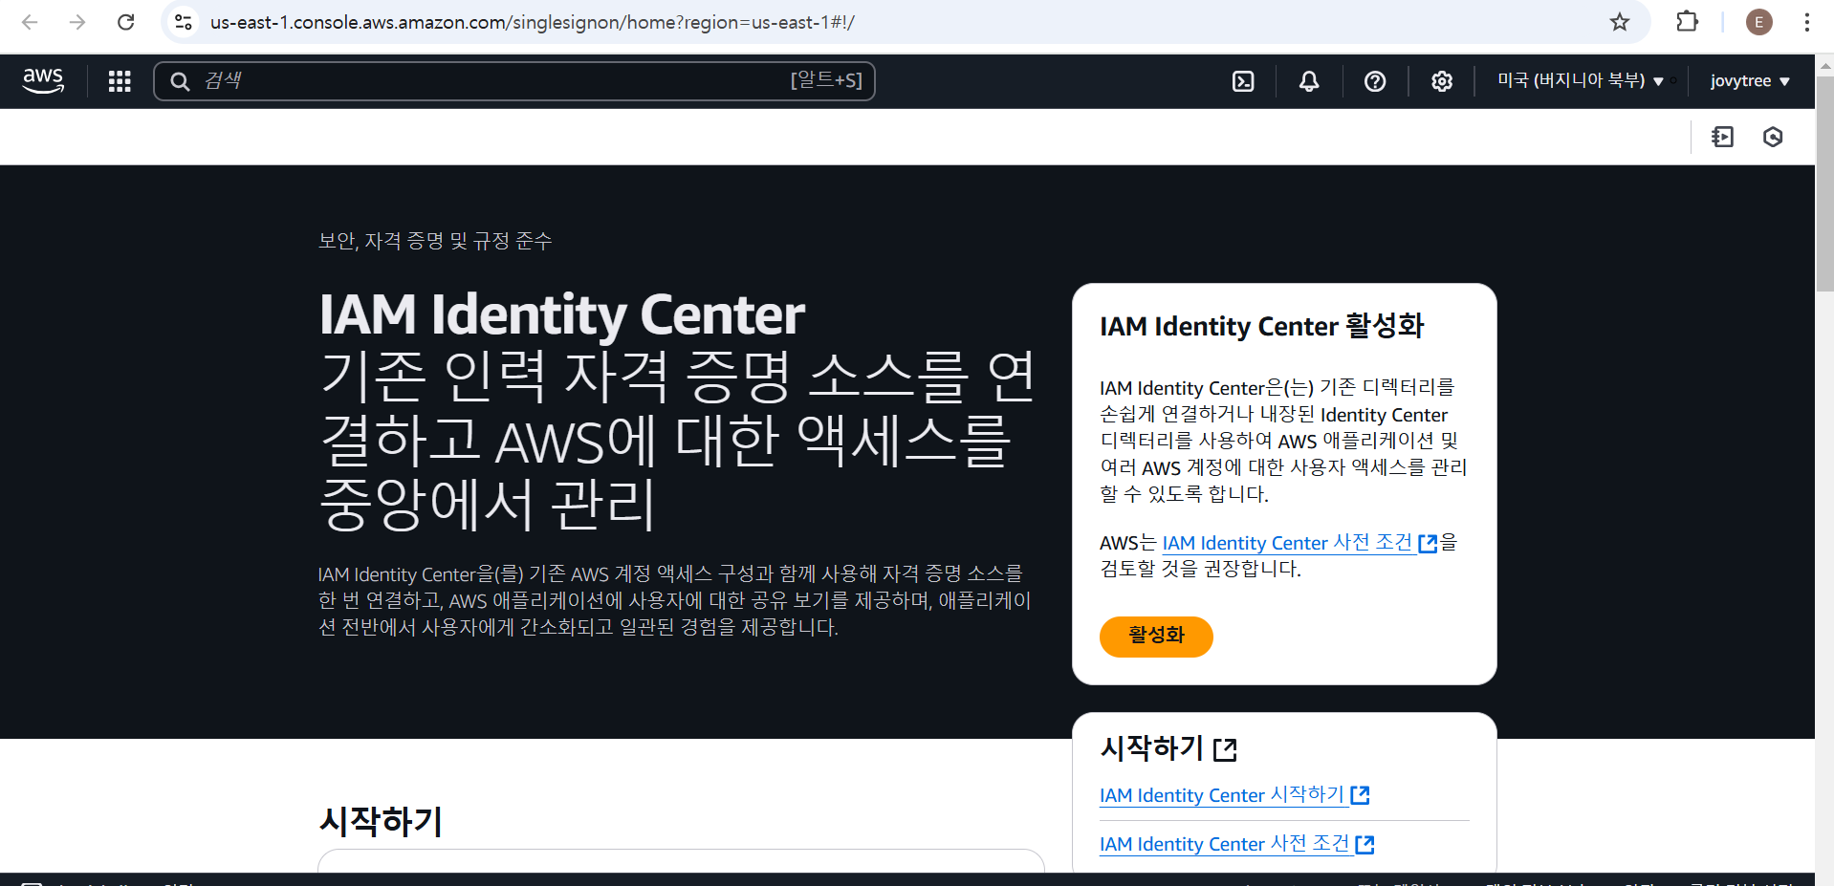The width and height of the screenshot is (1834, 886).
Task: Open the side panel toggle icon
Action: pos(1722,137)
